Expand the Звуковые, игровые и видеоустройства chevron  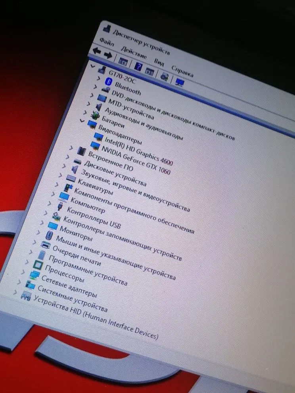click(x=64, y=166)
